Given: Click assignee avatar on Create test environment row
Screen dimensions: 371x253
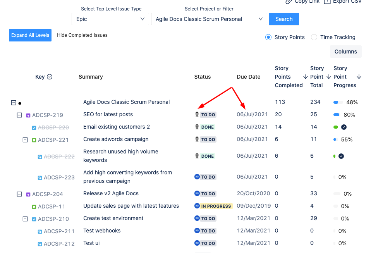Looking at the screenshot, I should point(197,218).
